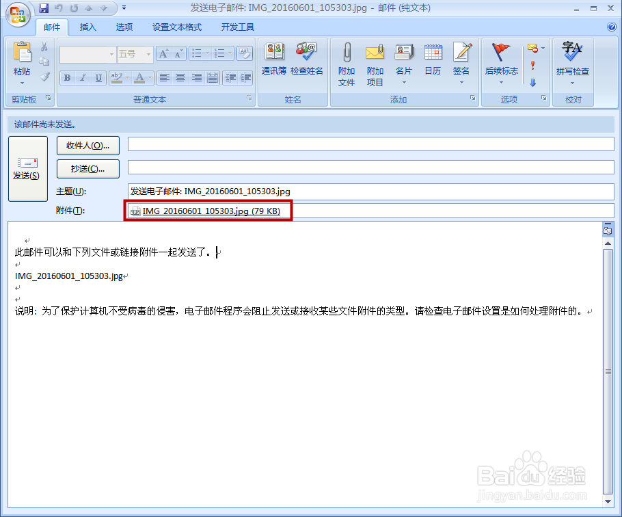Click the 发送(S) send button
622x517 pixels.
(x=28, y=169)
